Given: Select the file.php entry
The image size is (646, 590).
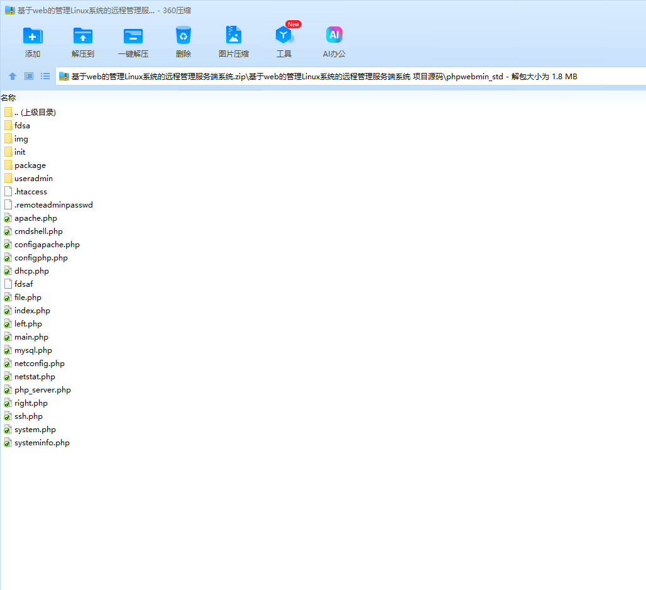Looking at the screenshot, I should pyautogui.click(x=23, y=297).
